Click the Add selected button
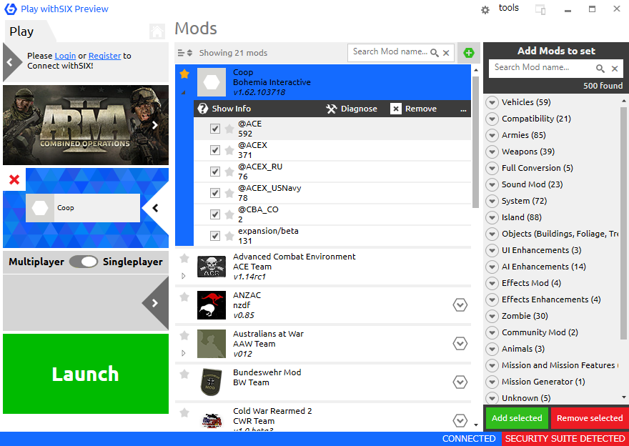629x446 pixels. (517, 418)
